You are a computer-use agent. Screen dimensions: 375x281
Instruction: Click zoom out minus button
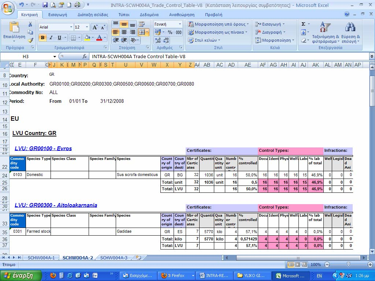coord(327,265)
